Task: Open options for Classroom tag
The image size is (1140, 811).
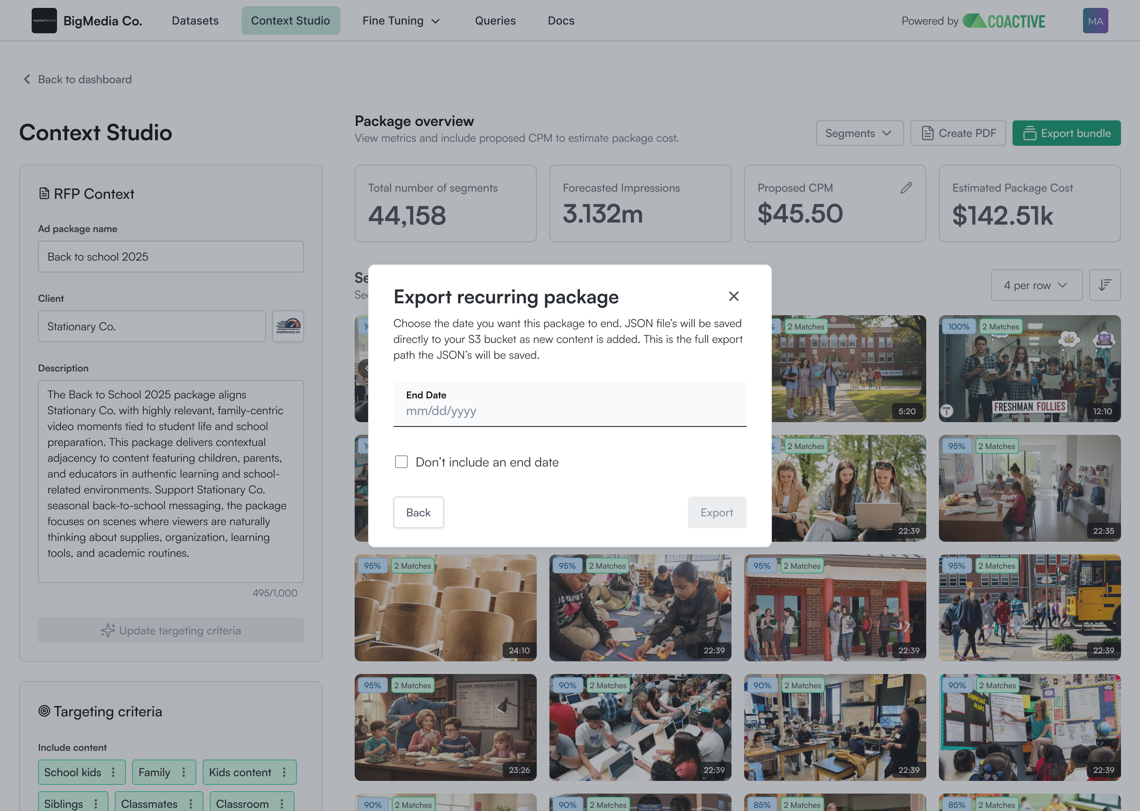Action: tap(281, 803)
